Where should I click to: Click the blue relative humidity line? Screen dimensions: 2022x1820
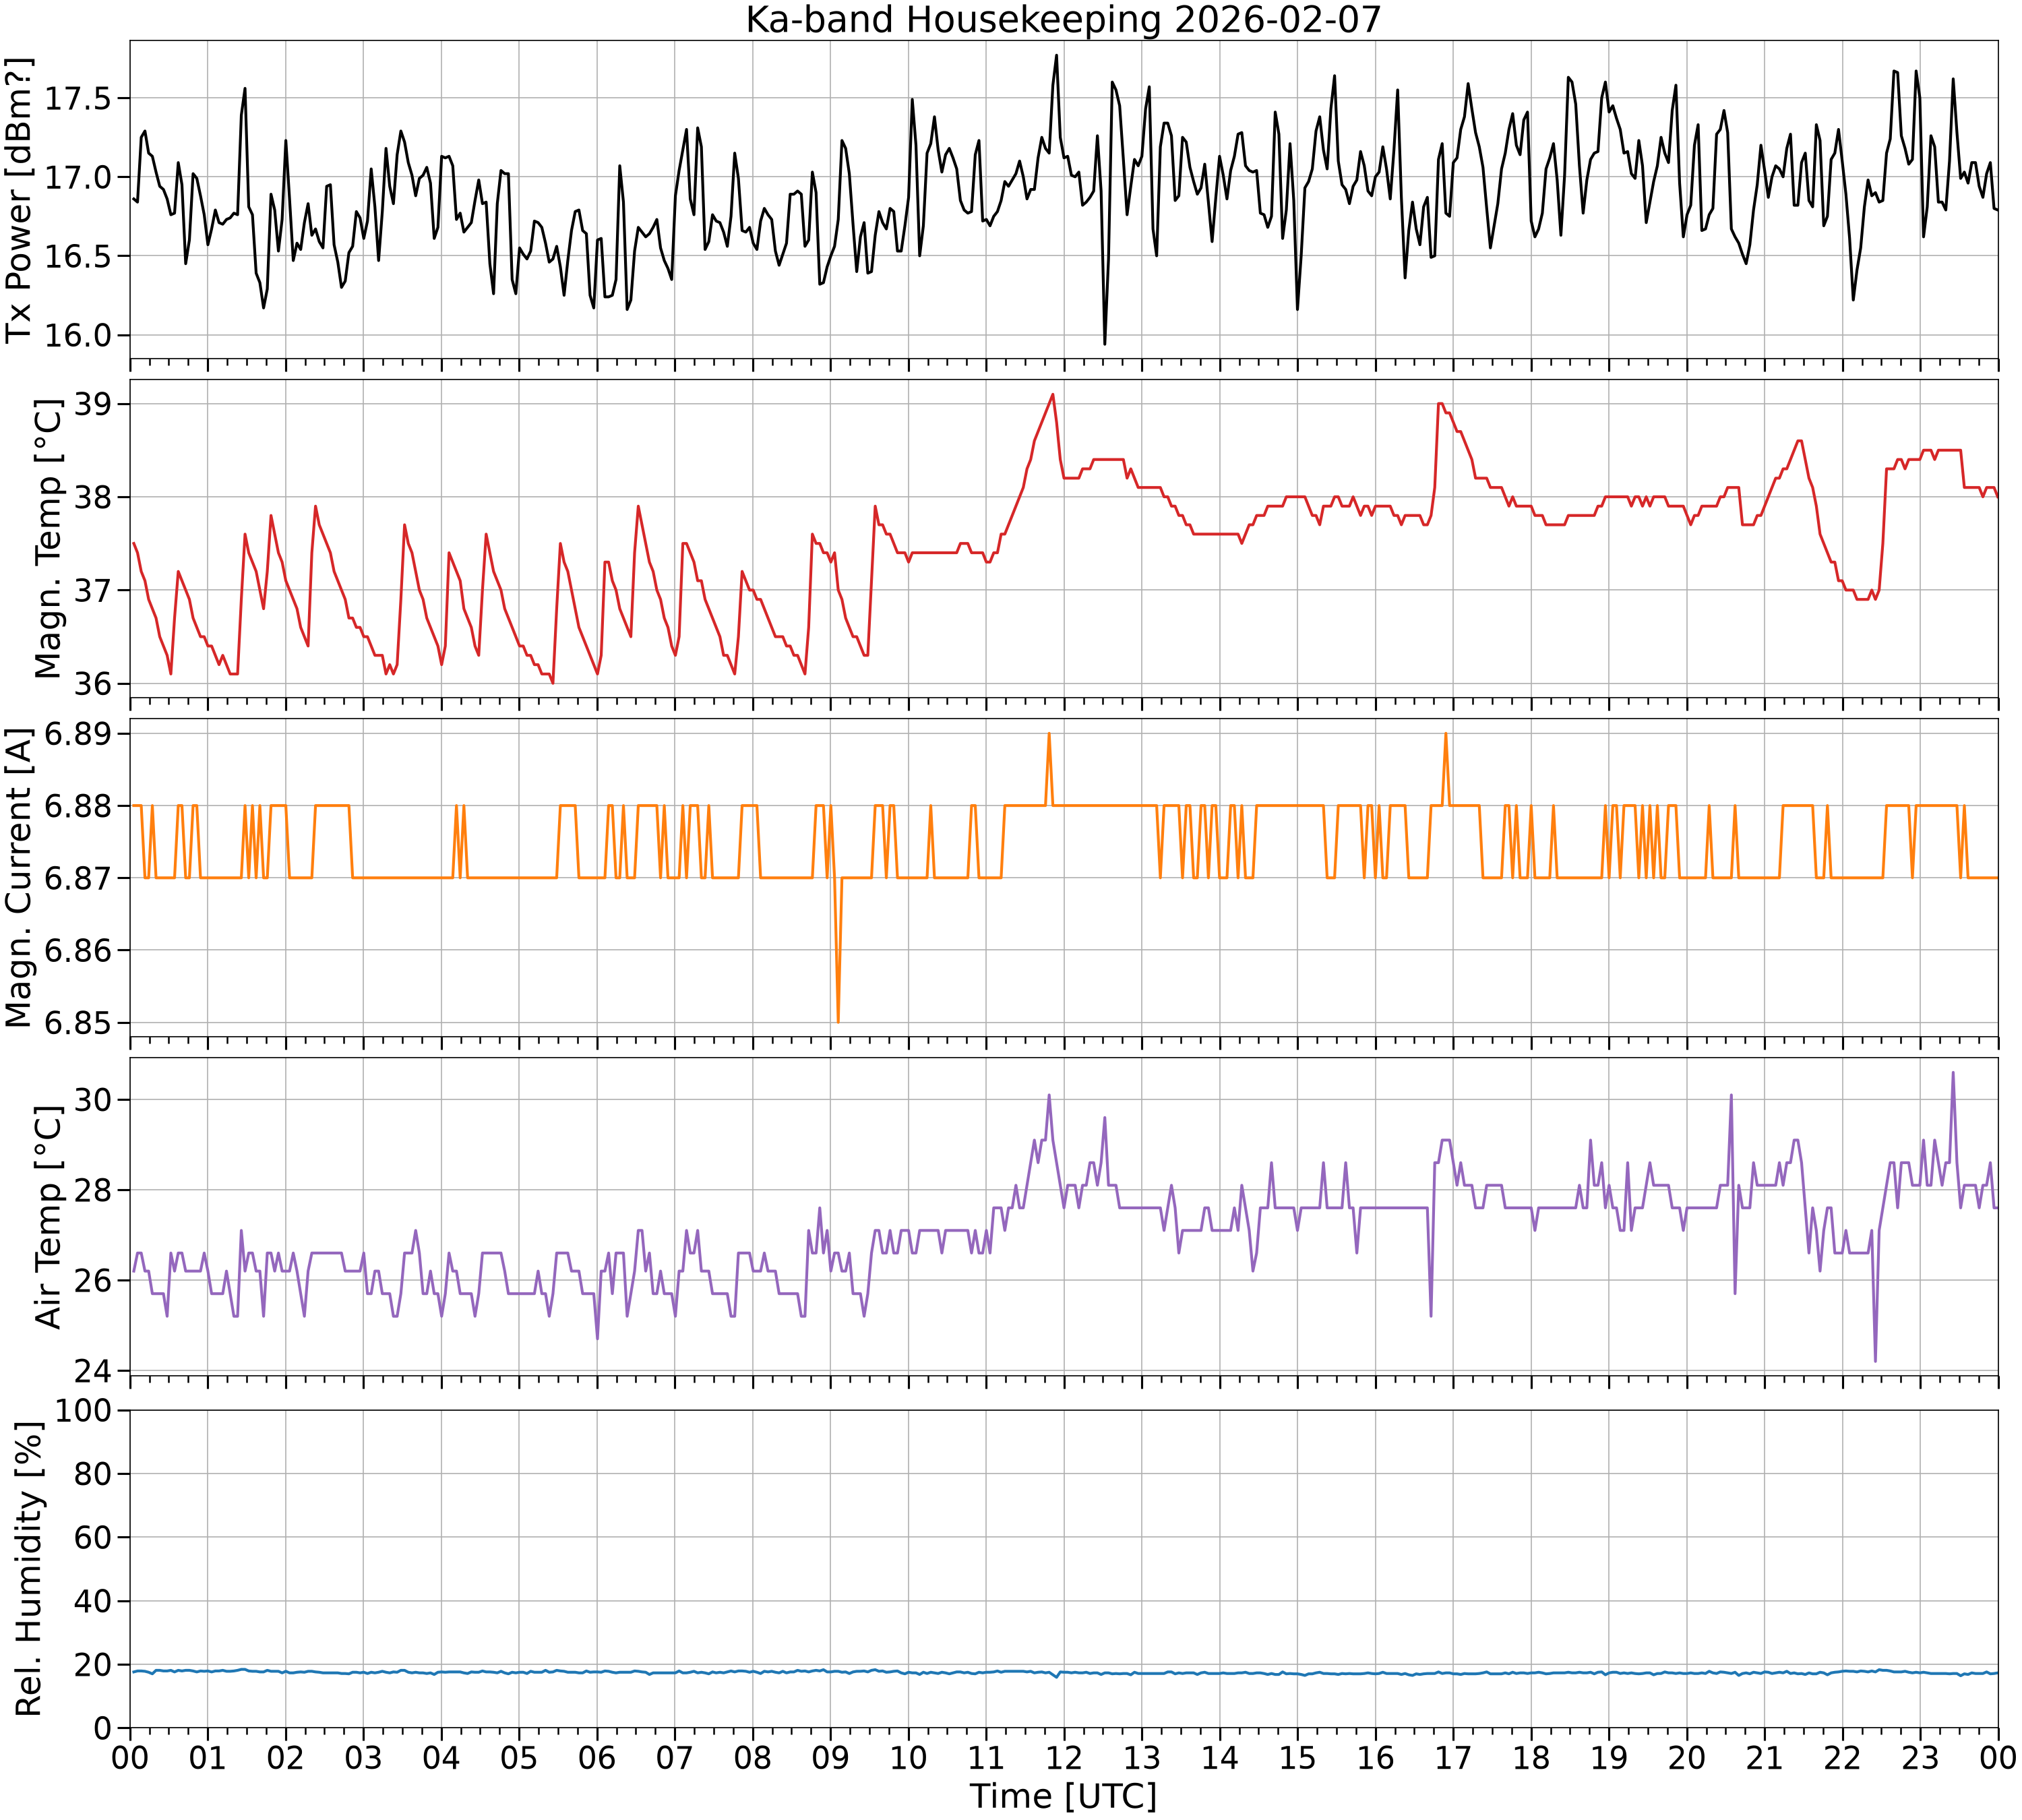(x=1063, y=1672)
